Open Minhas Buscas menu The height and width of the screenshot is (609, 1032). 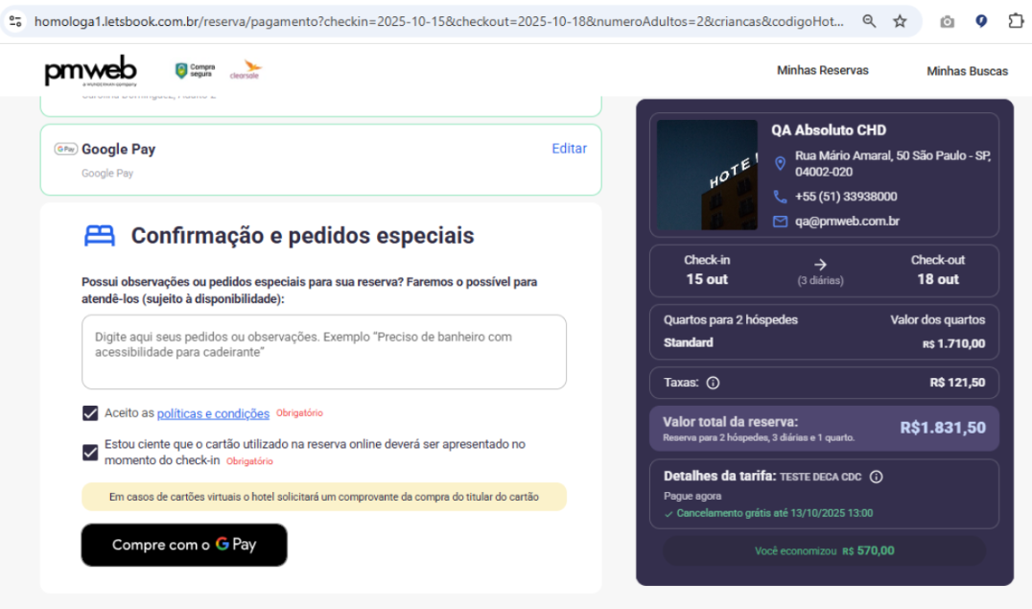[x=967, y=71]
